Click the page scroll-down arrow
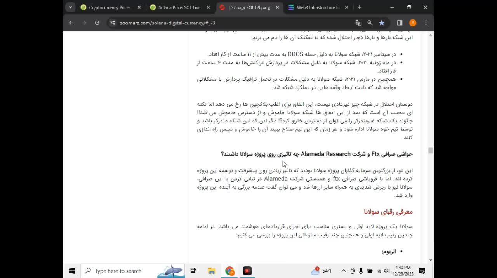The image size is (497, 278). click(431, 260)
